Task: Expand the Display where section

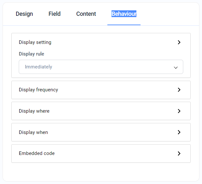Action: 34,111
